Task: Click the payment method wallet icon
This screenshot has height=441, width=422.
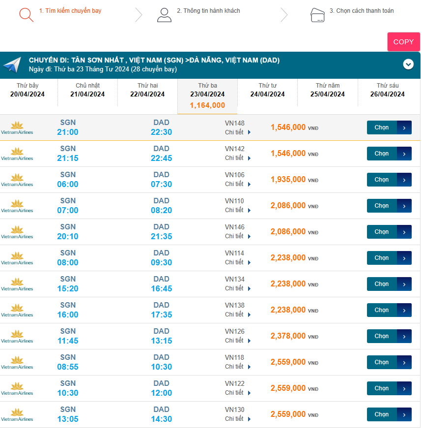Action: coord(318,15)
